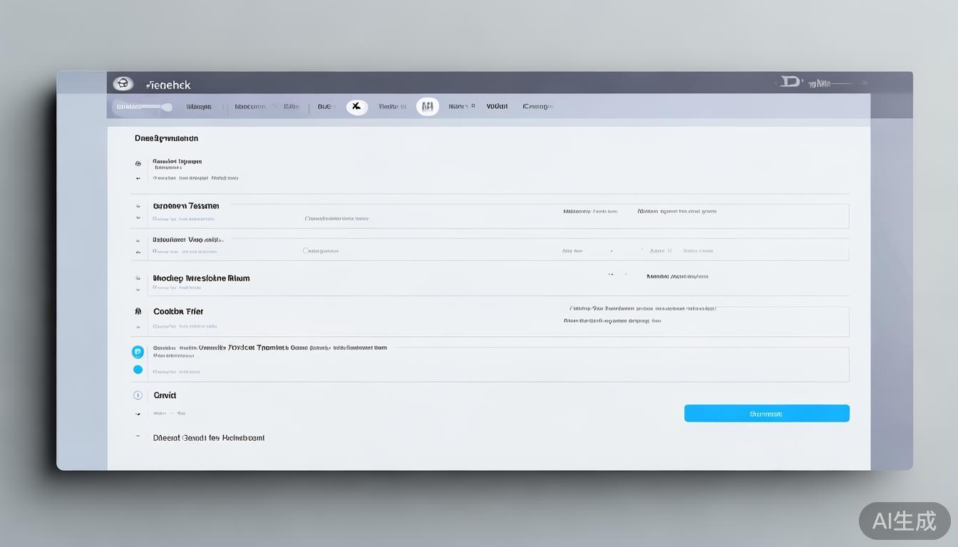Open the BUe tab in toolbar
The height and width of the screenshot is (547, 958).
pos(325,107)
